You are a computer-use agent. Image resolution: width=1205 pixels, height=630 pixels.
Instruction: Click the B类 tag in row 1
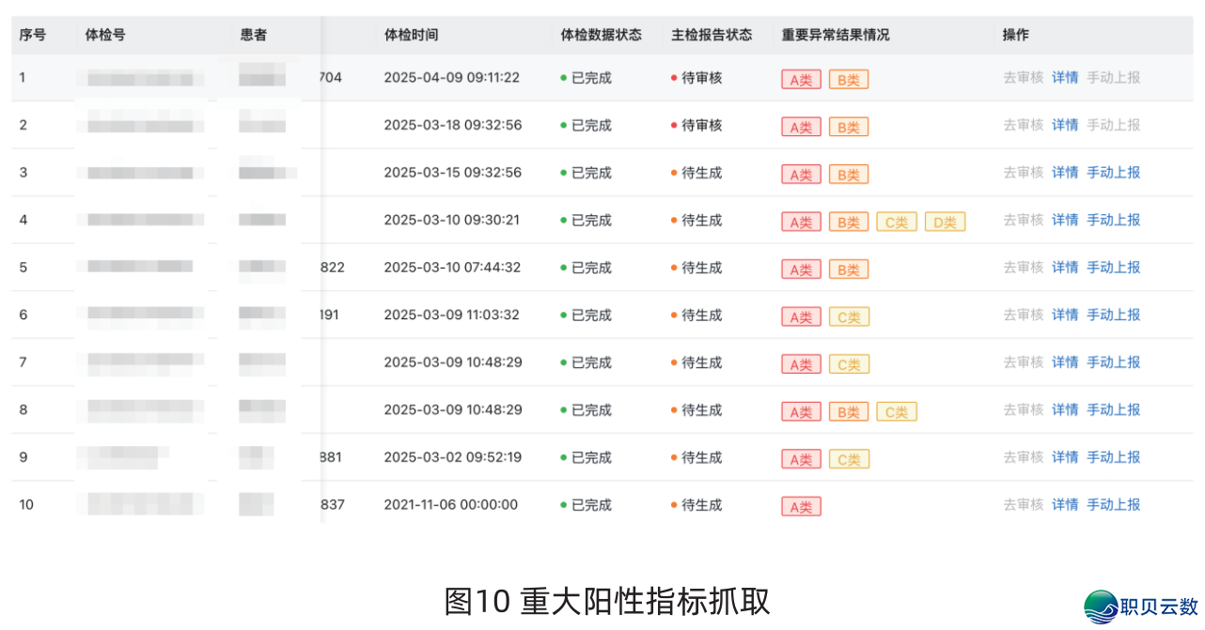pyautogui.click(x=848, y=79)
